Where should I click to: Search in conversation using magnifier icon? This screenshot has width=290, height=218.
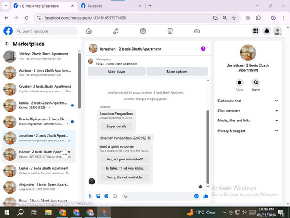tap(256, 83)
